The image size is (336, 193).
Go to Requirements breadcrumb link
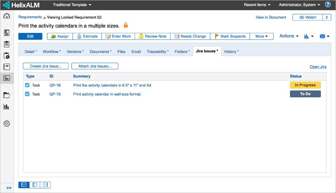[x=30, y=17]
